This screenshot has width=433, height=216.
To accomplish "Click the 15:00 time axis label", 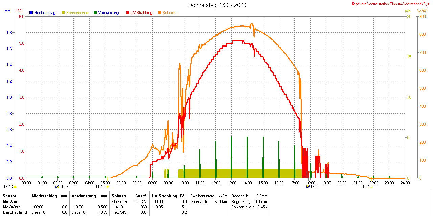I will coord(263,183).
